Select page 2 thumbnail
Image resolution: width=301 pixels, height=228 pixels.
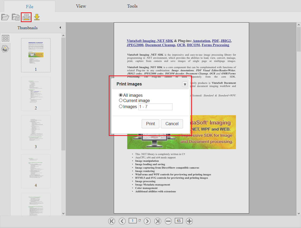[x=36, y=94]
